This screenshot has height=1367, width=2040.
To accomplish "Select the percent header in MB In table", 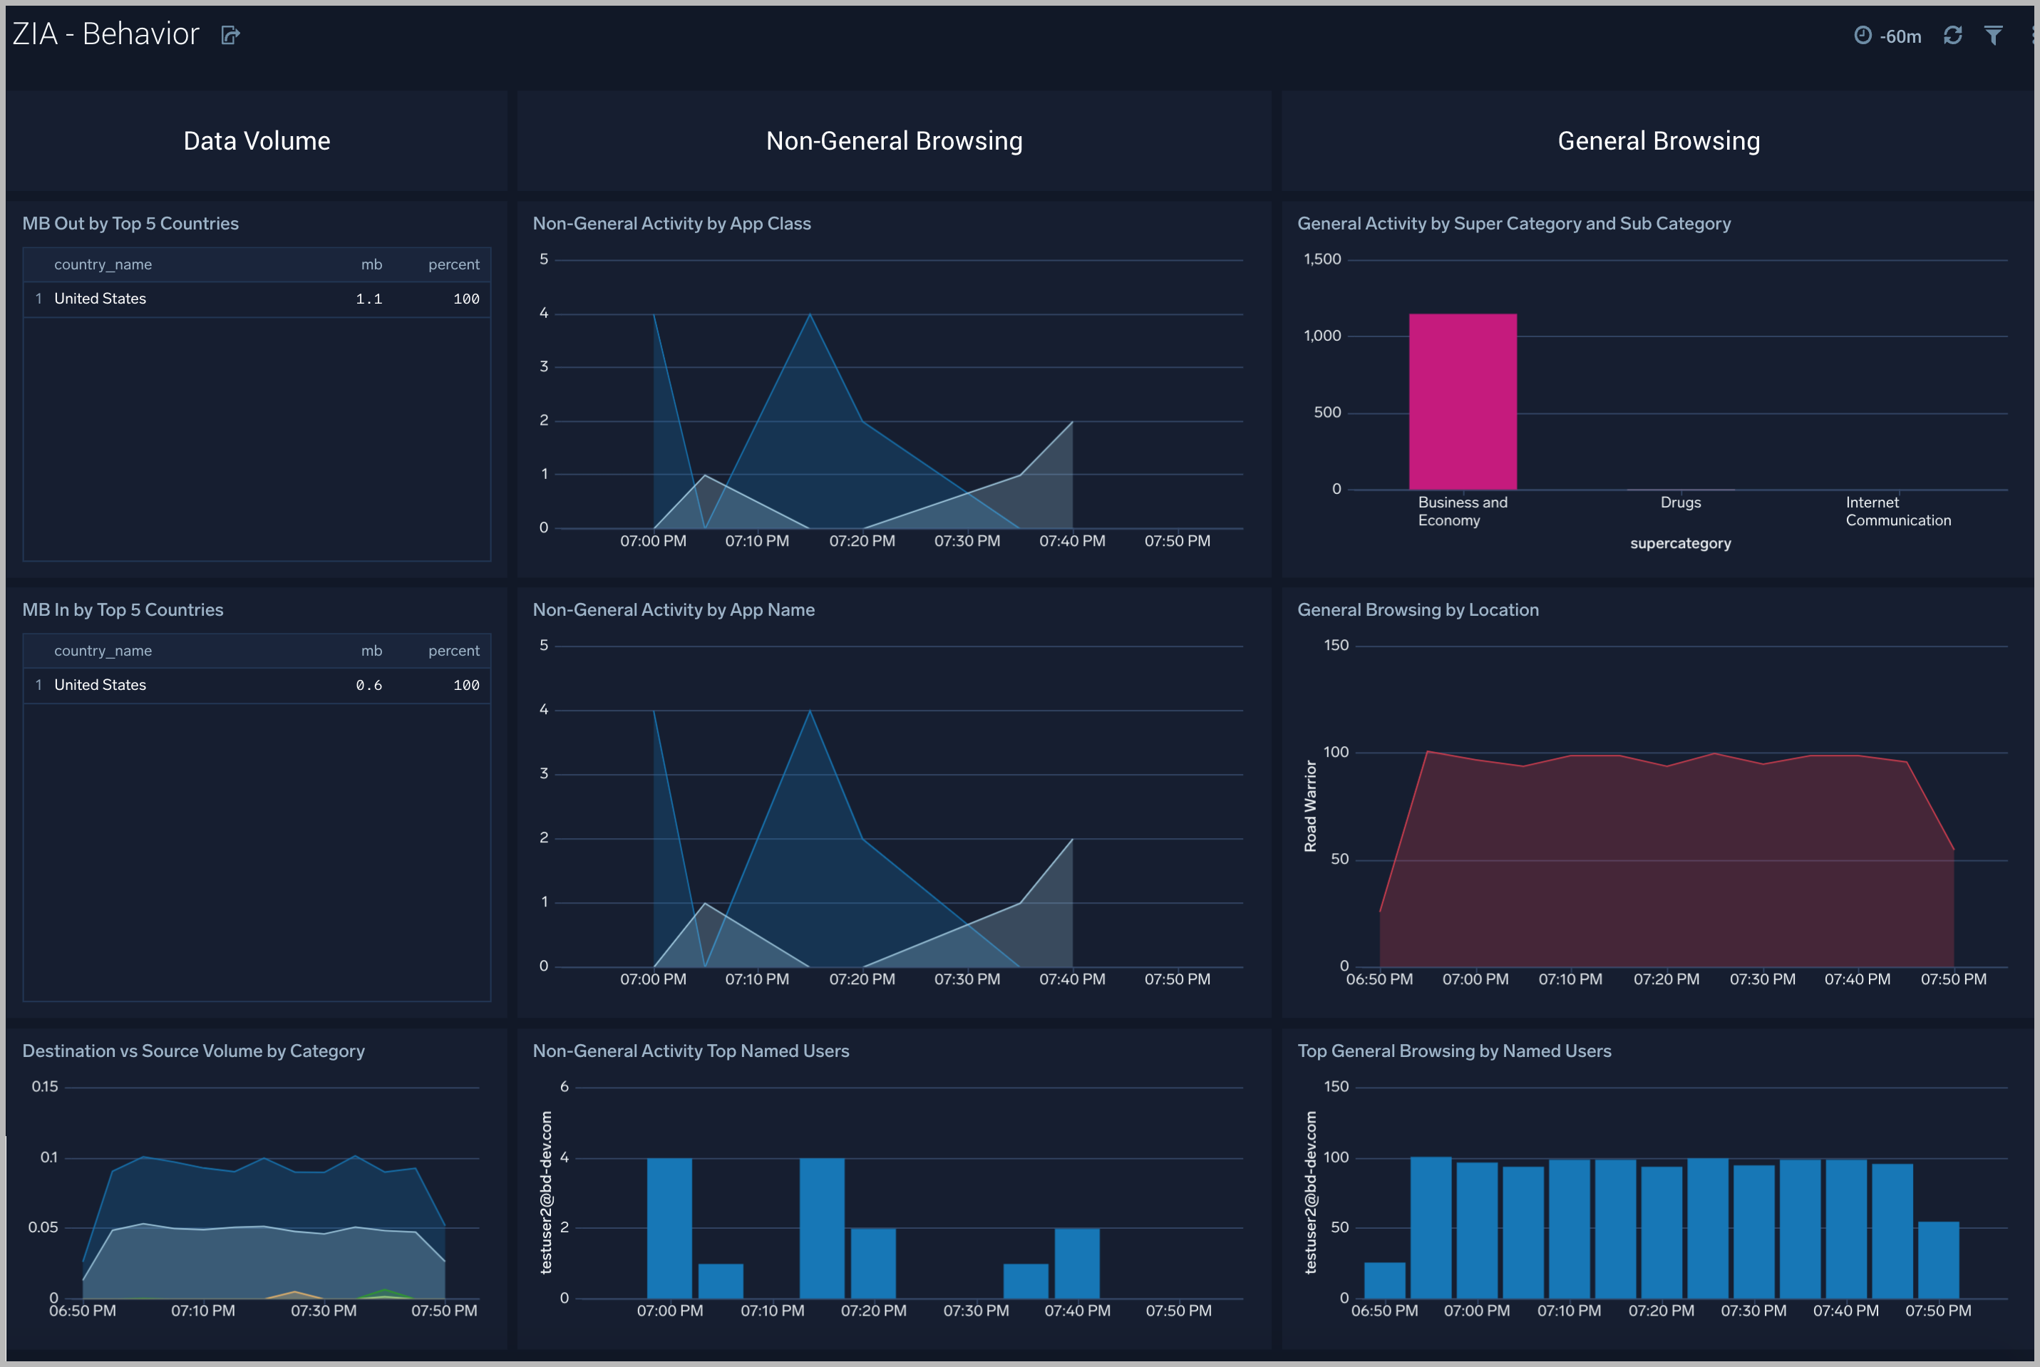I will 454,651.
